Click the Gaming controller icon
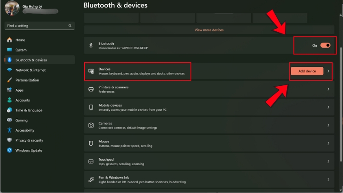Image resolution: width=343 pixels, height=193 pixels. click(9, 120)
